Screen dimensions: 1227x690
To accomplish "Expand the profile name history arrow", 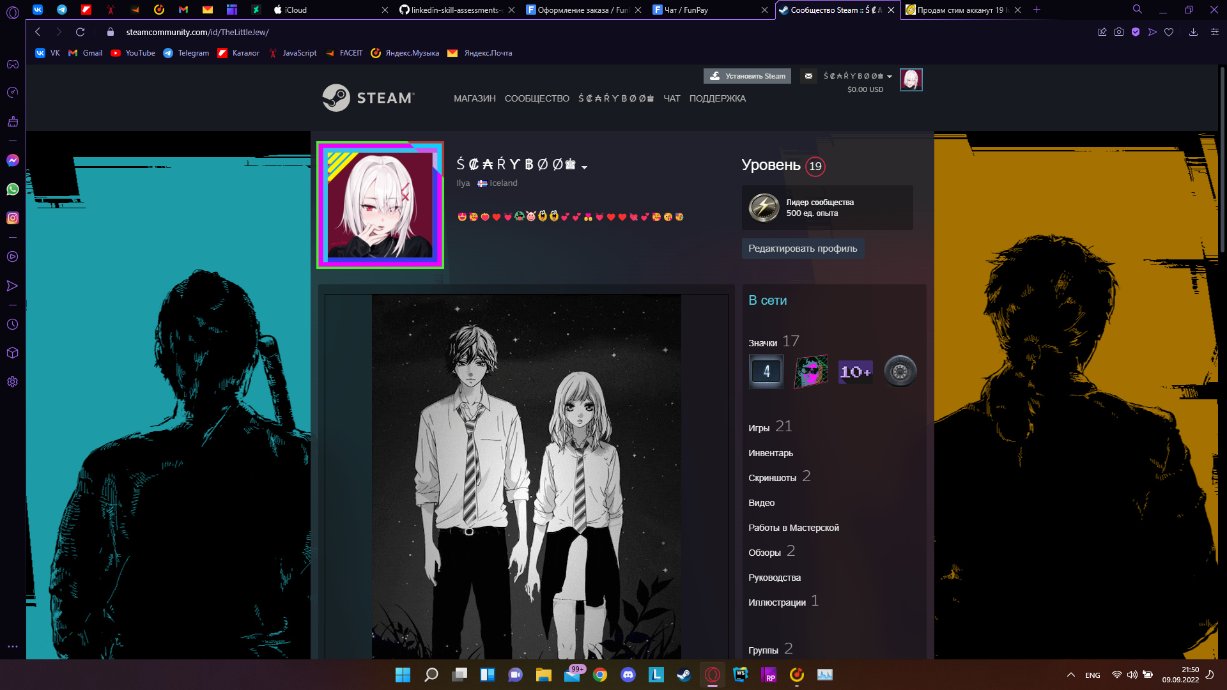I will tap(584, 167).
